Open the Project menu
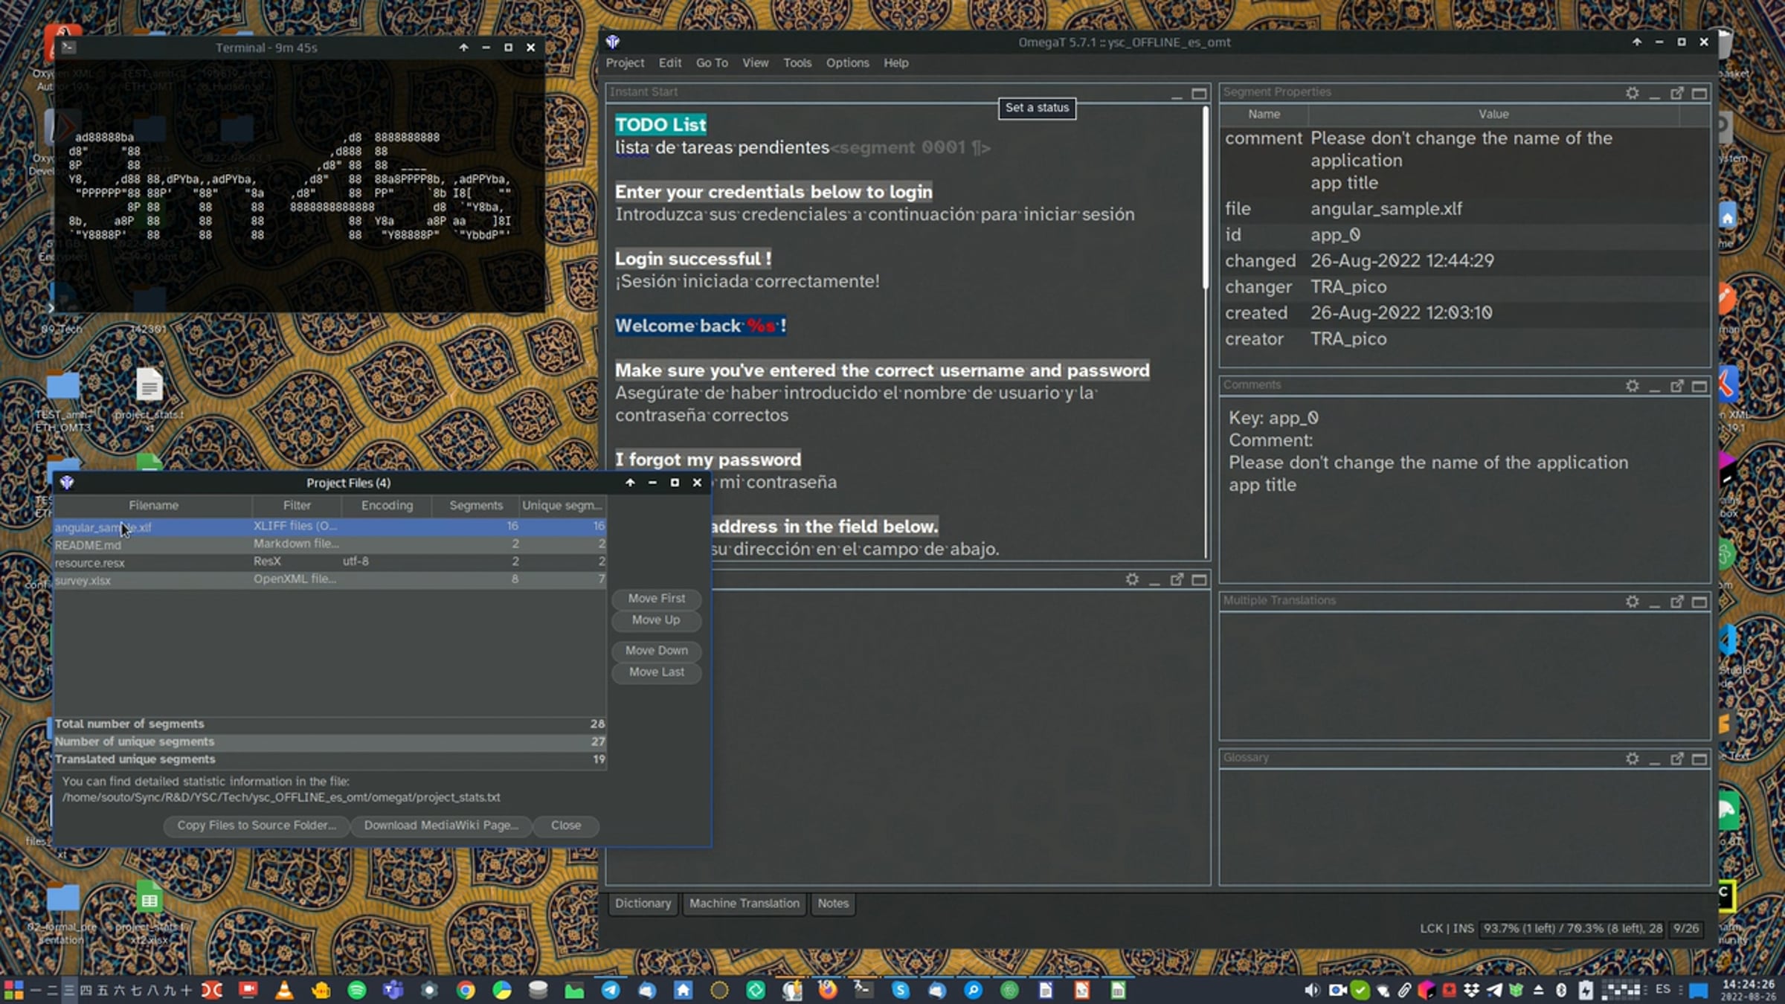 point(625,63)
